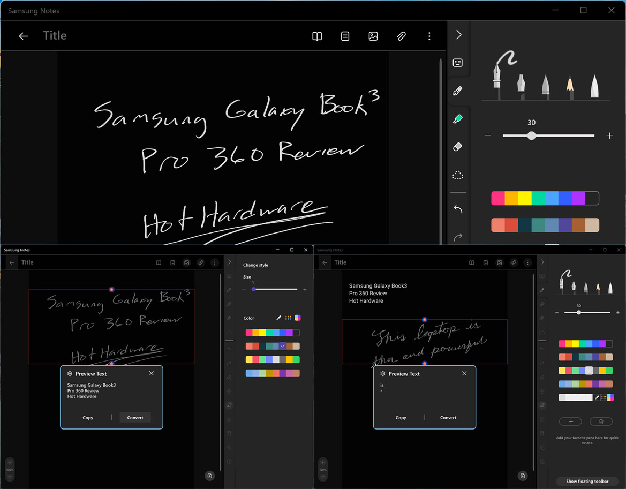Image resolution: width=626 pixels, height=489 pixels.
Task: Collapse the pen panel chevron in top window
Action: click(458, 35)
